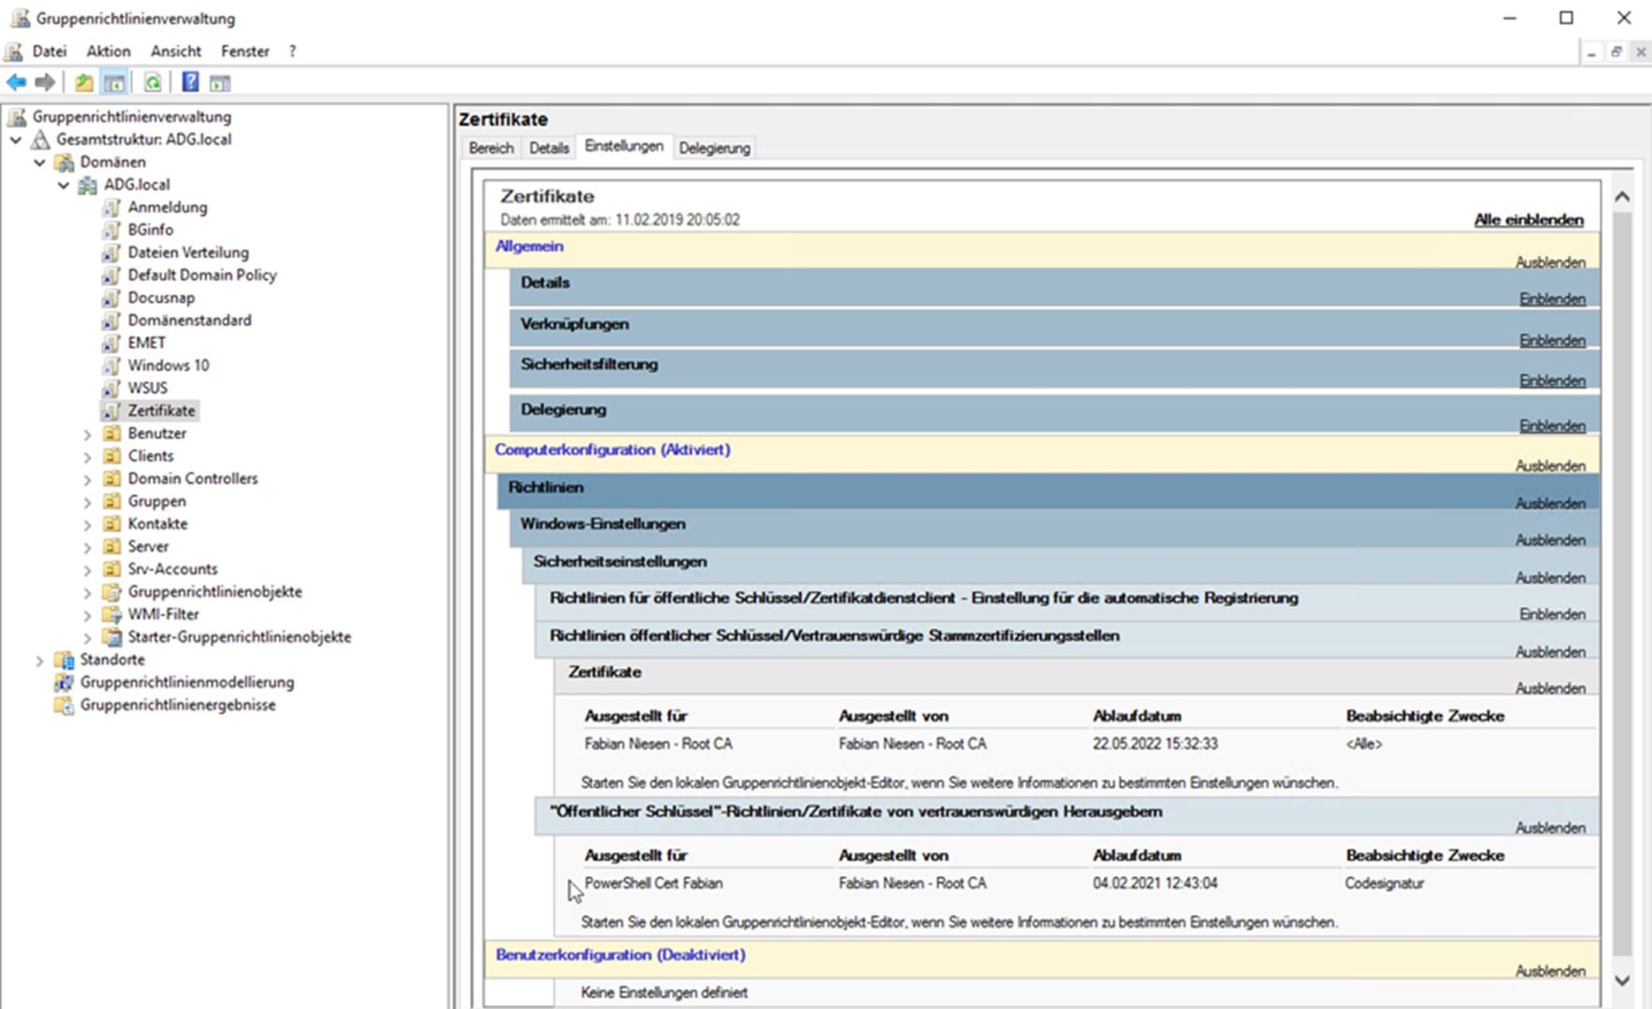This screenshot has height=1009, width=1652.
Task: Click Ausblenden for Computerkonfiguration section
Action: click(x=1550, y=465)
